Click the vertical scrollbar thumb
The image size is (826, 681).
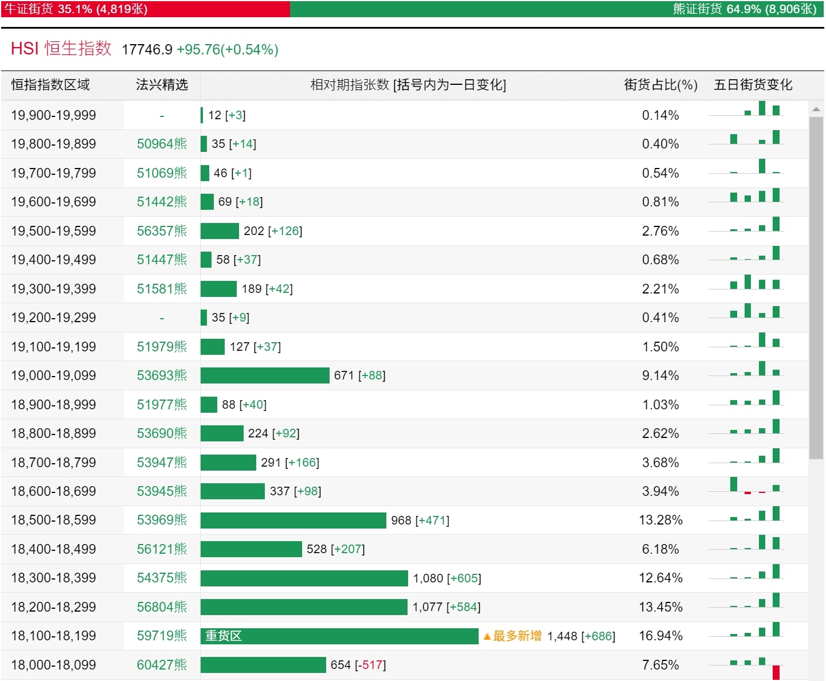pyautogui.click(x=816, y=288)
